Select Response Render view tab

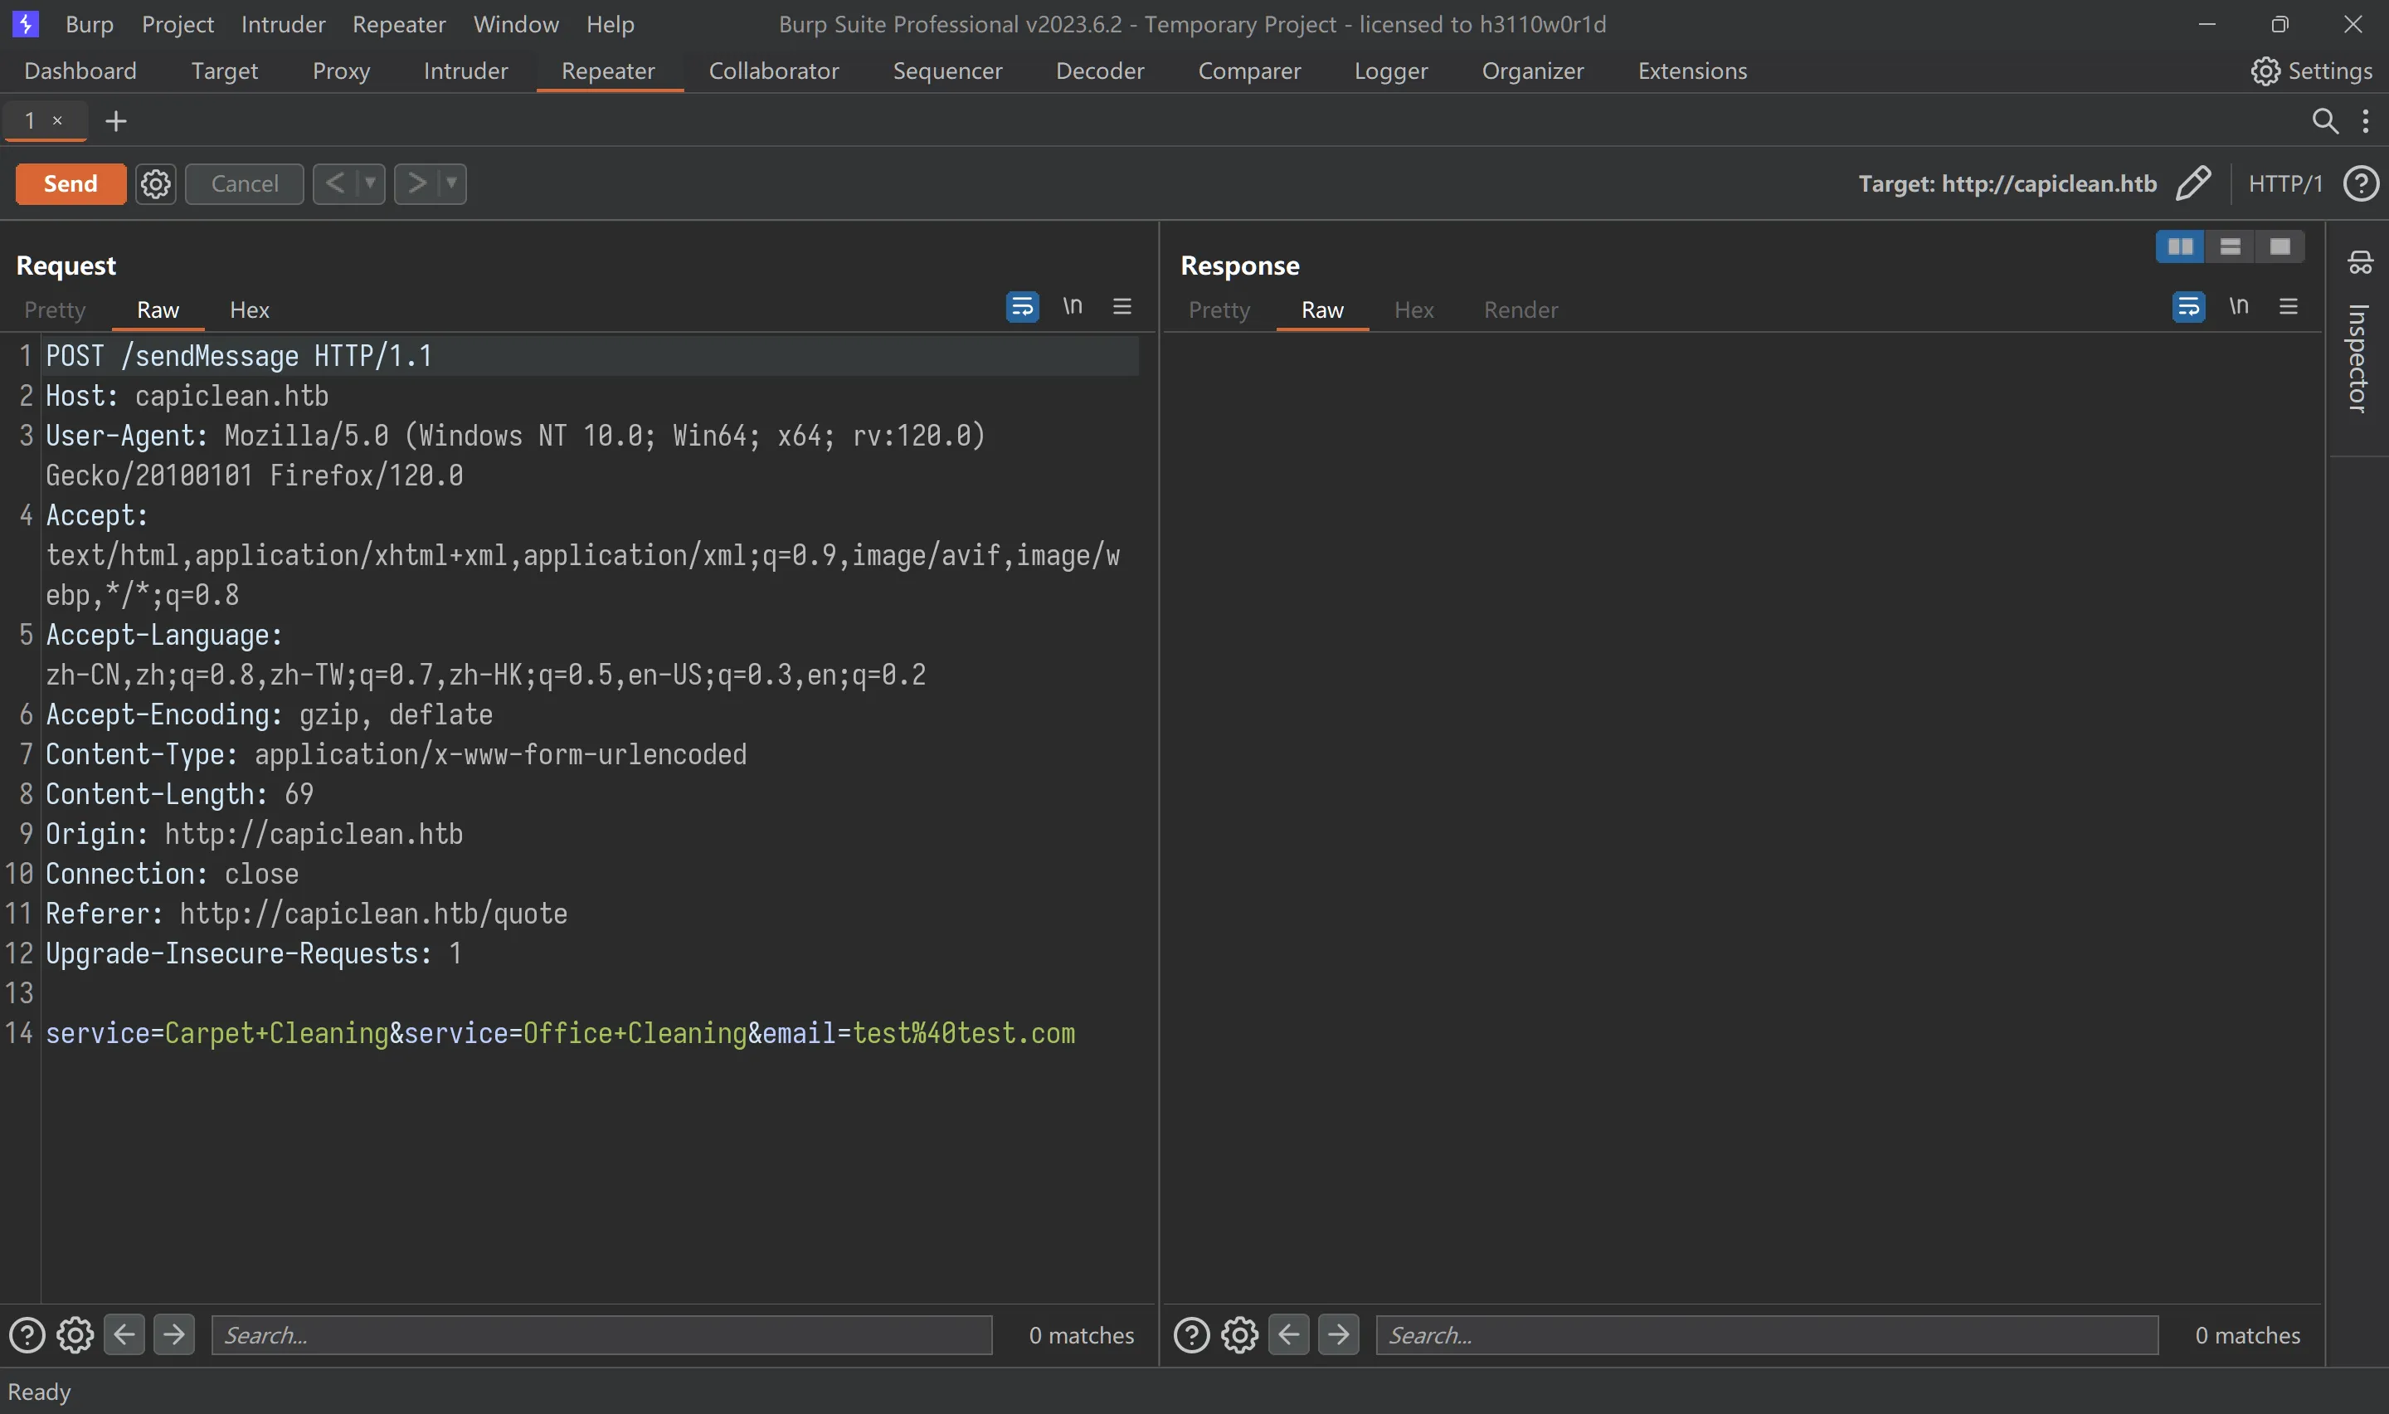1520,310
